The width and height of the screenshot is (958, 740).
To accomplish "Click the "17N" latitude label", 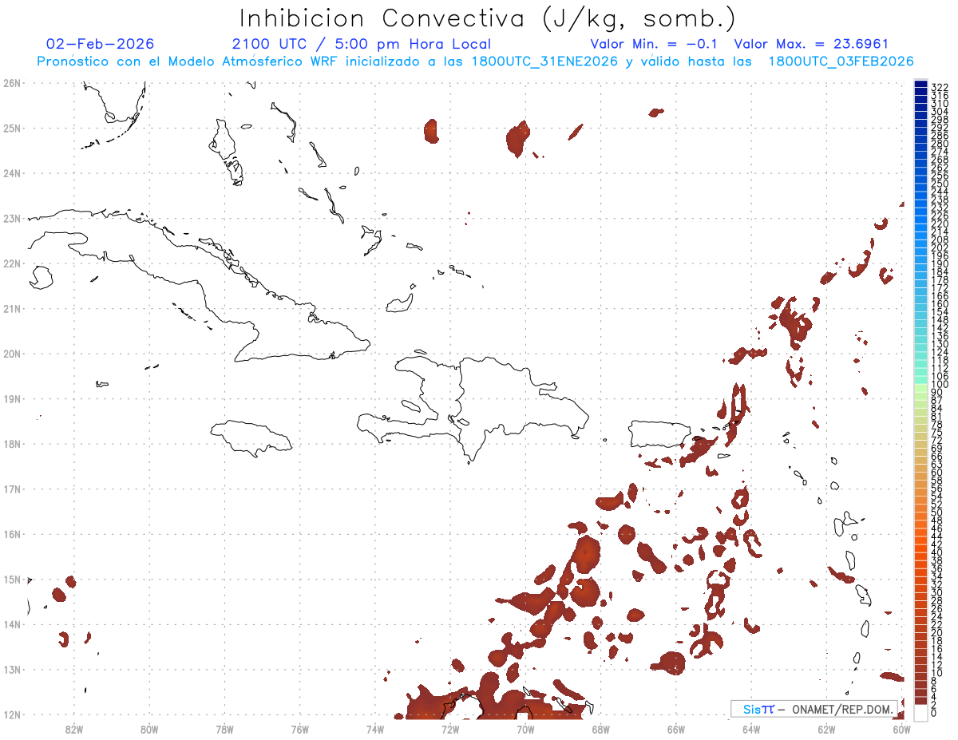I will [x=11, y=489].
